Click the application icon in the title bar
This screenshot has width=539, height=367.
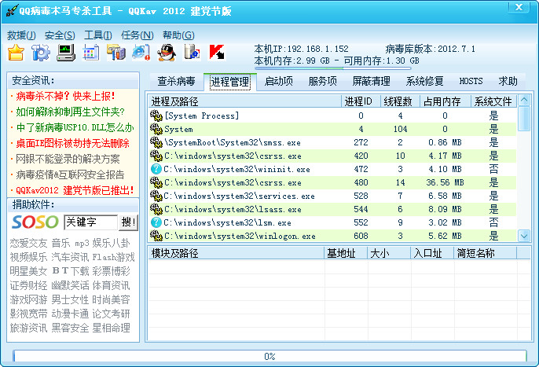pos(12,11)
